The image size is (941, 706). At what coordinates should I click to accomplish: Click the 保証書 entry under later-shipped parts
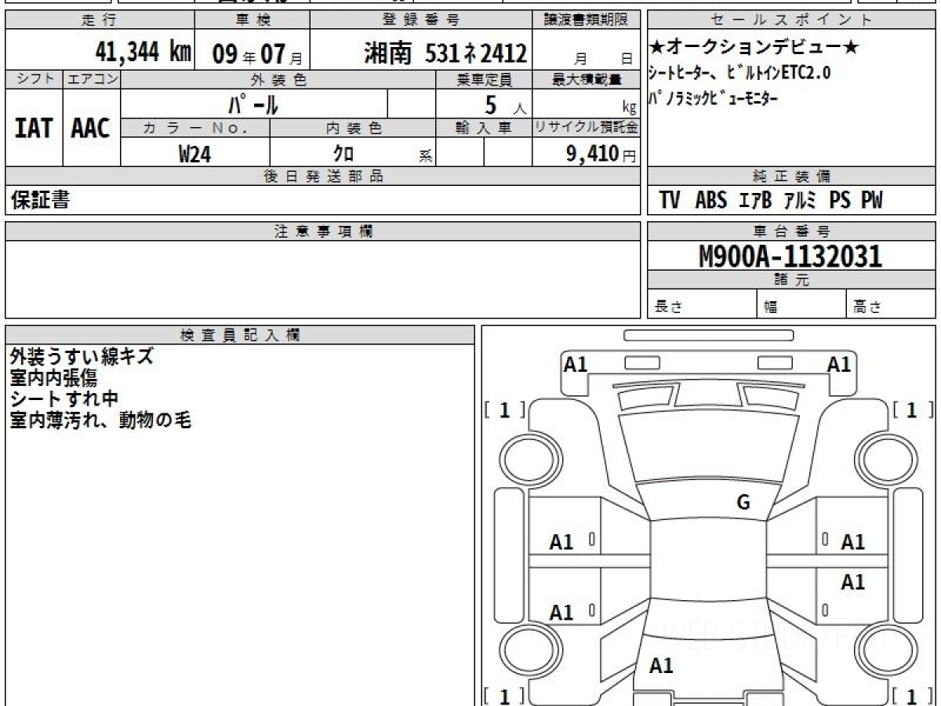(x=40, y=201)
